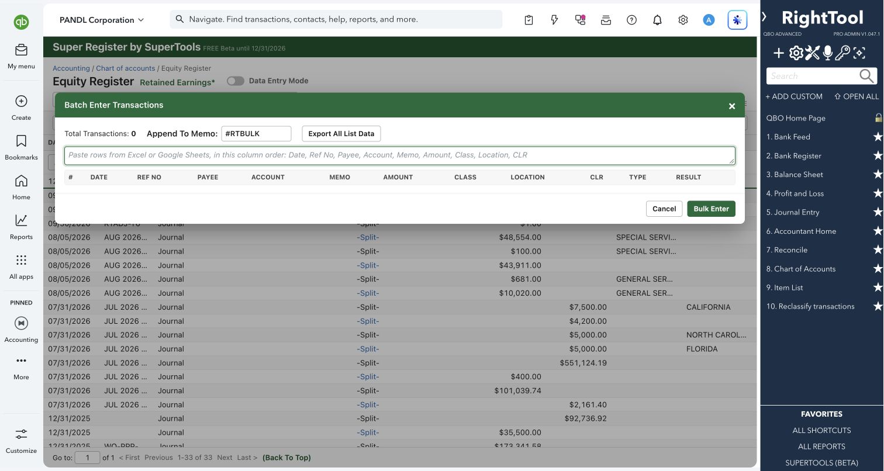Viewport: 884px width, 471px height.
Task: Open the More menu in left sidebar
Action: [21, 368]
